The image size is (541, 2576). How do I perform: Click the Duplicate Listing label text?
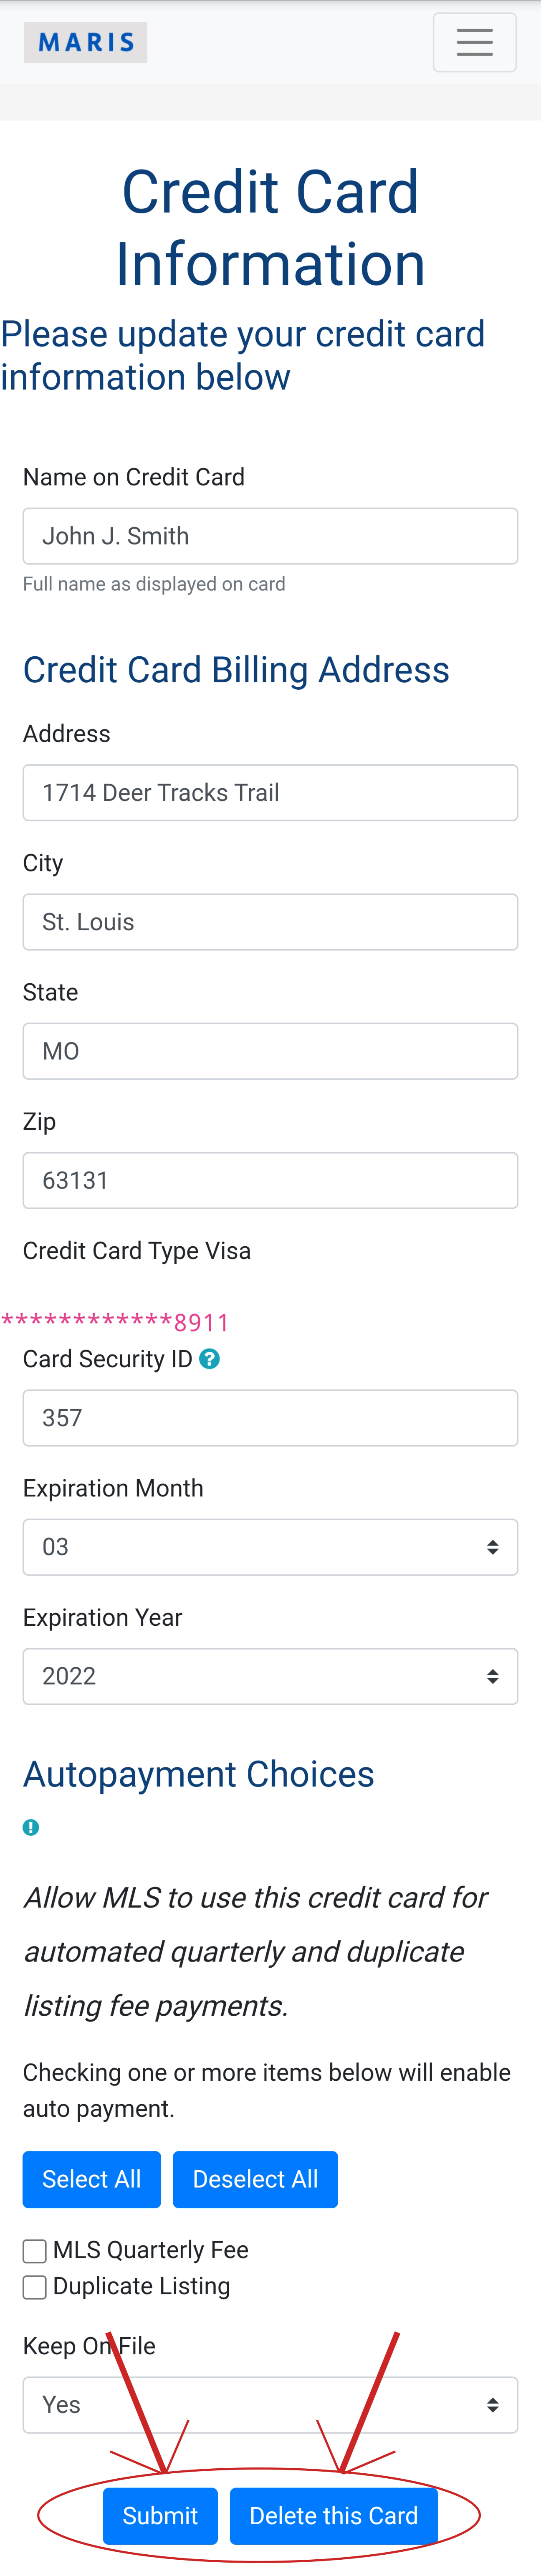(141, 2286)
